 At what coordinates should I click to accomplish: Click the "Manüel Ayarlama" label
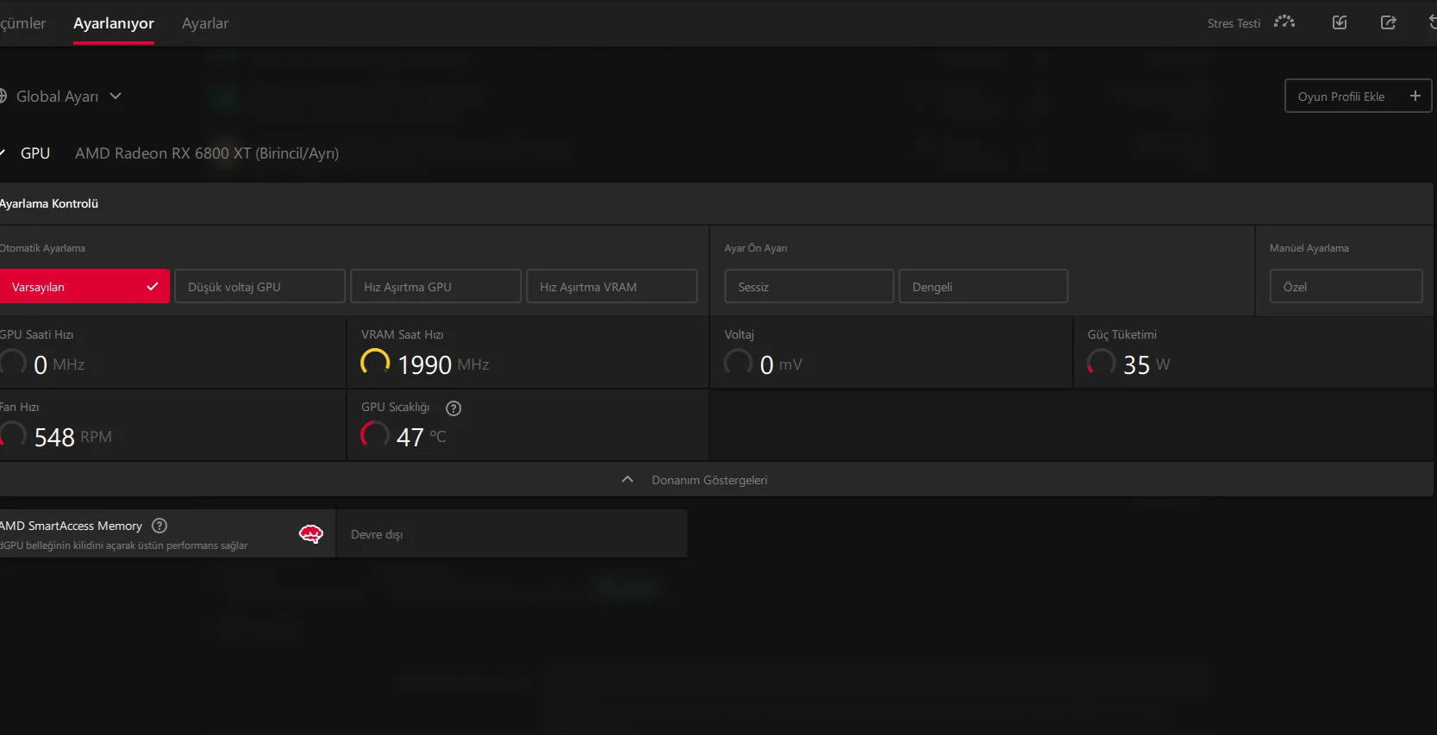click(x=1309, y=248)
